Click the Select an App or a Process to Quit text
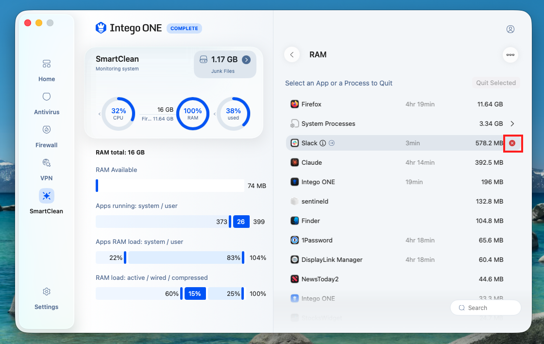The image size is (544, 344). pos(339,83)
